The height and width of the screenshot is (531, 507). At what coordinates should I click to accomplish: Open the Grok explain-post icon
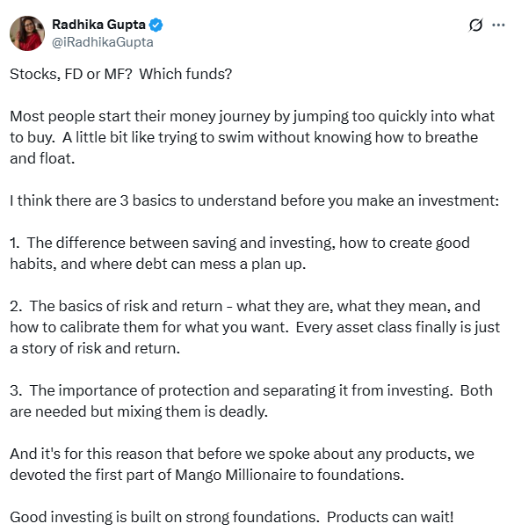click(475, 25)
